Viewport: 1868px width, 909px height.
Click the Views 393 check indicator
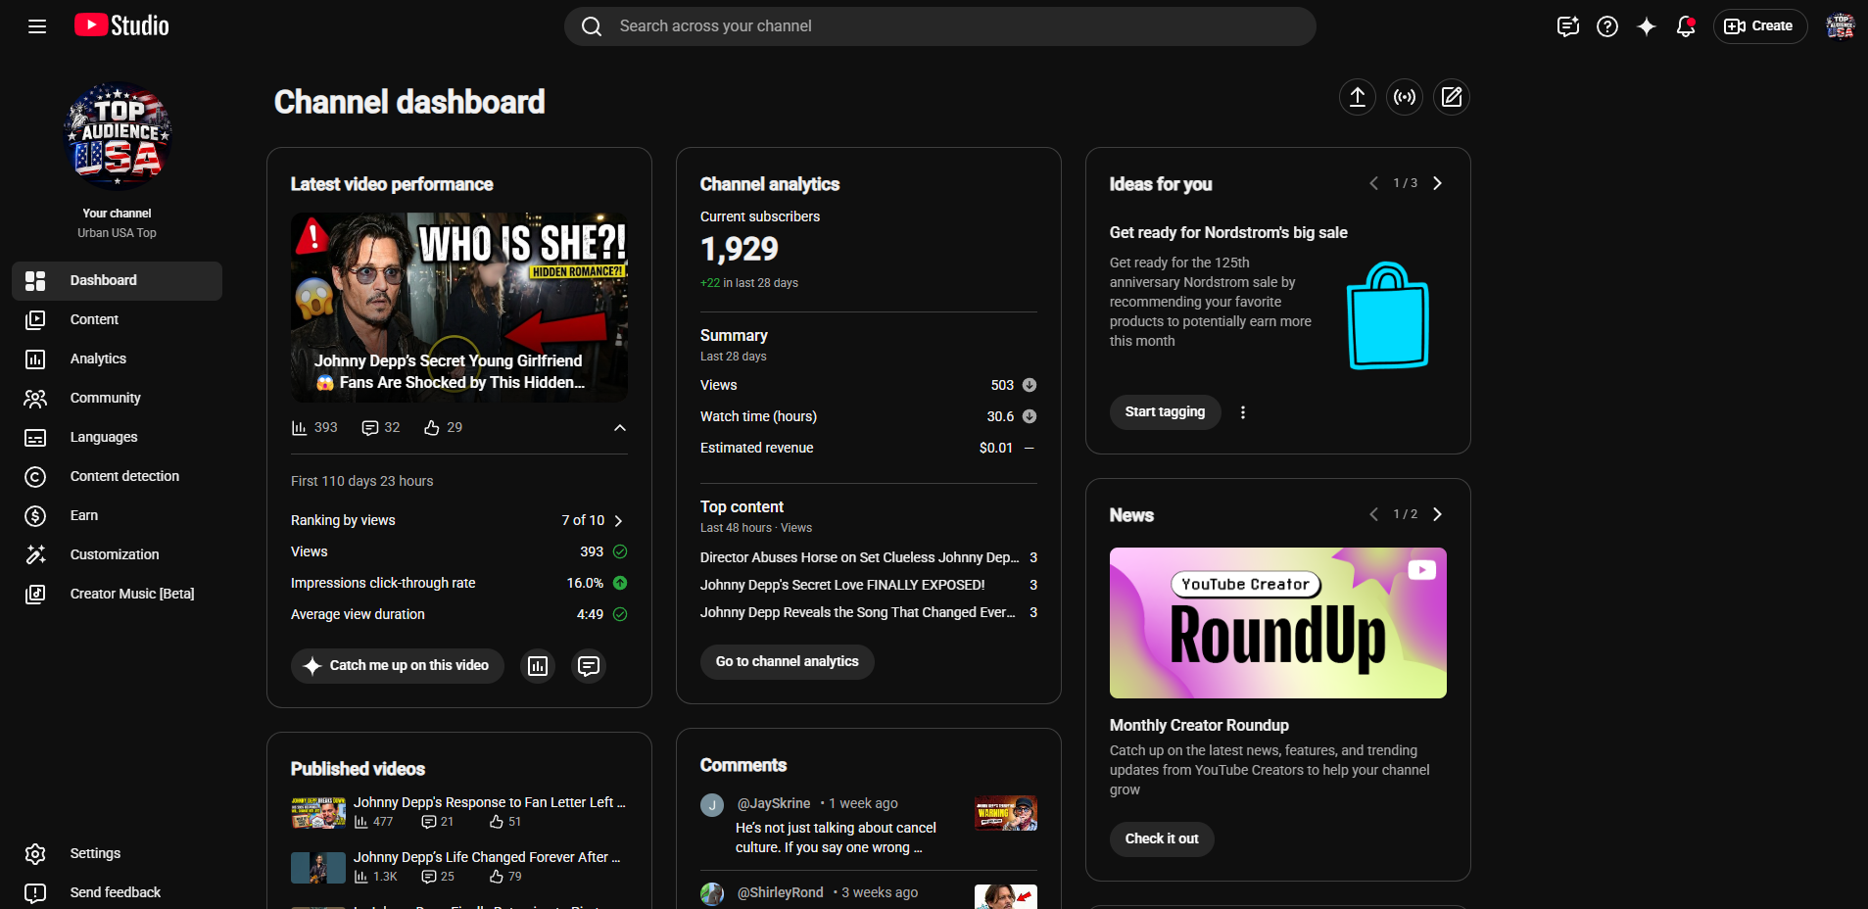coord(620,551)
